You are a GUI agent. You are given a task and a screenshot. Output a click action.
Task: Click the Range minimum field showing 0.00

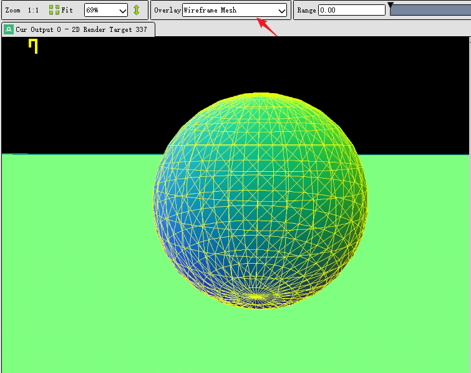point(351,11)
